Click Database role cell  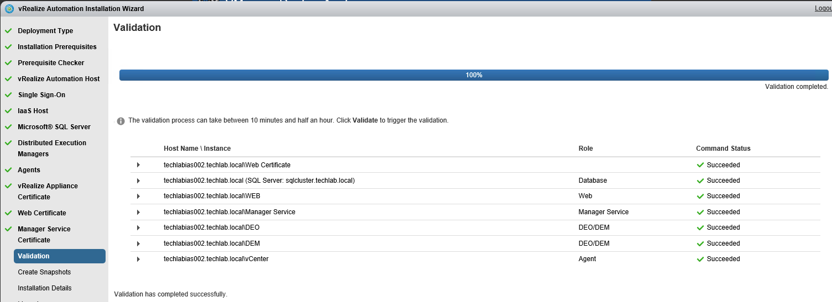[x=593, y=181]
